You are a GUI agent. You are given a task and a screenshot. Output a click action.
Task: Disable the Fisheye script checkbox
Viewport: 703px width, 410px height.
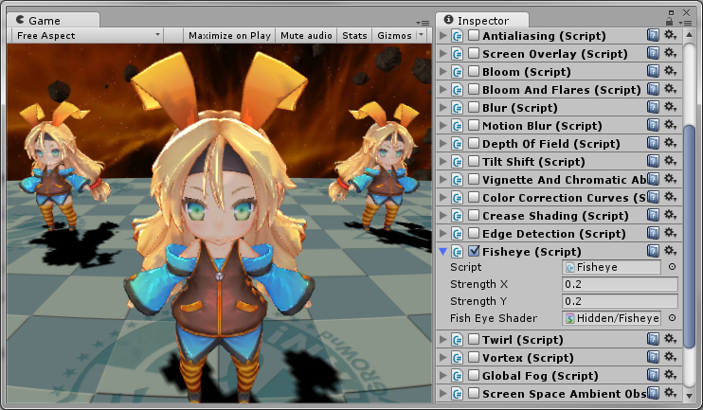(474, 251)
